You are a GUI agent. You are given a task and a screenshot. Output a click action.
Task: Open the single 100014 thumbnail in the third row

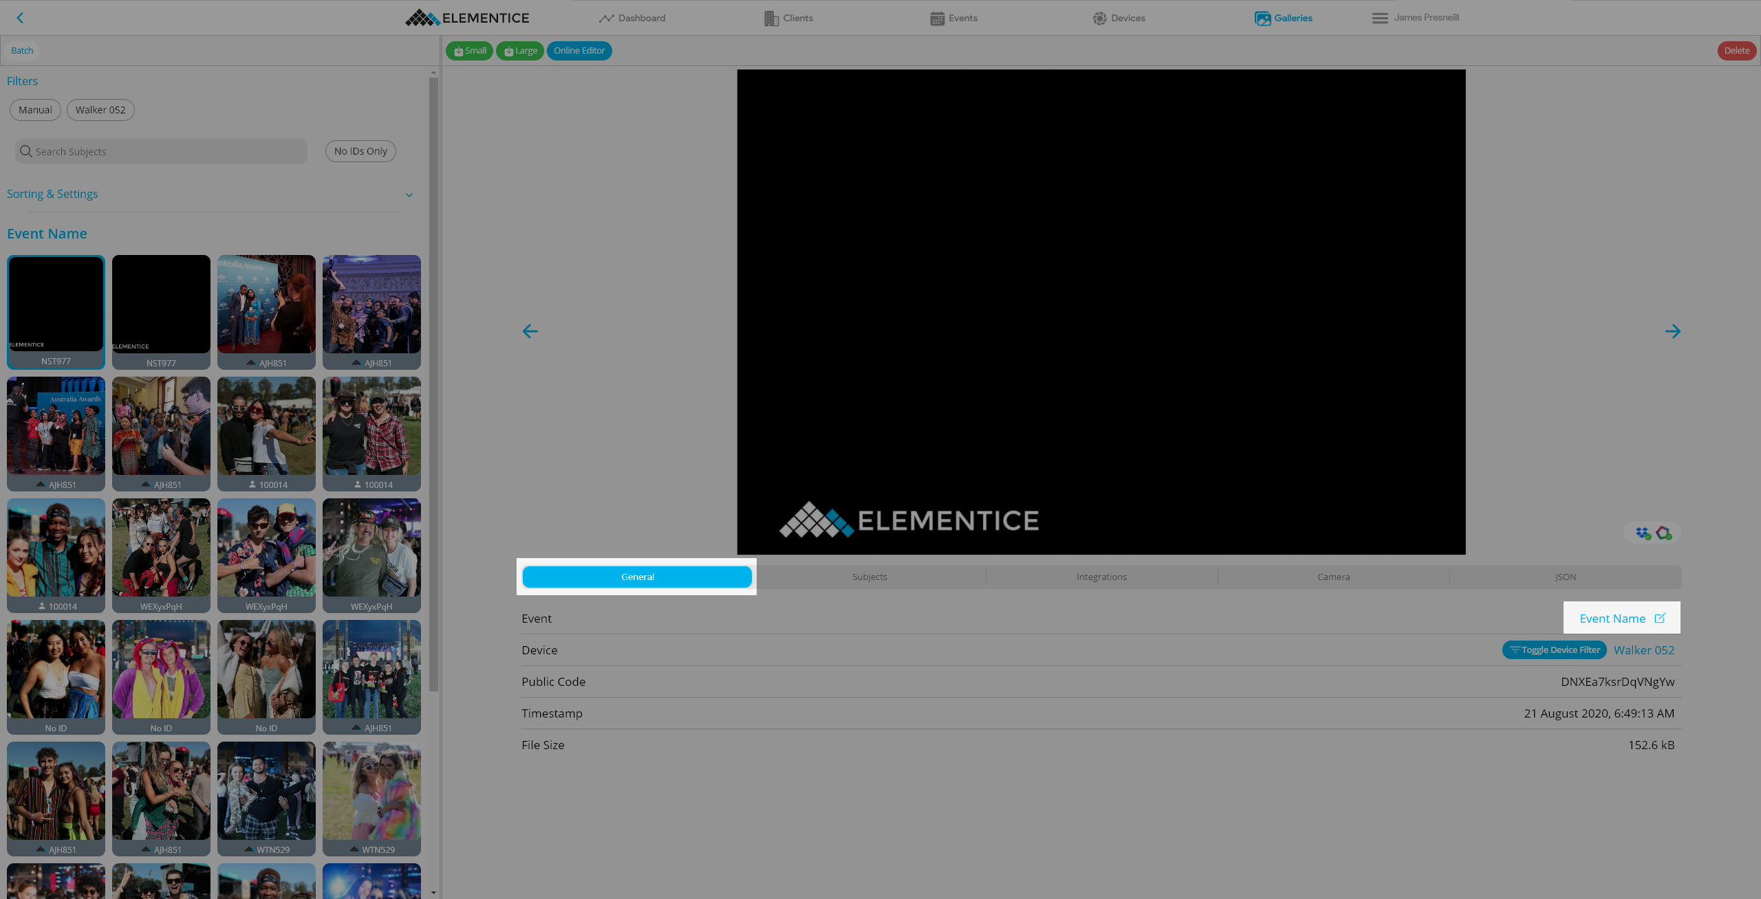(x=56, y=555)
